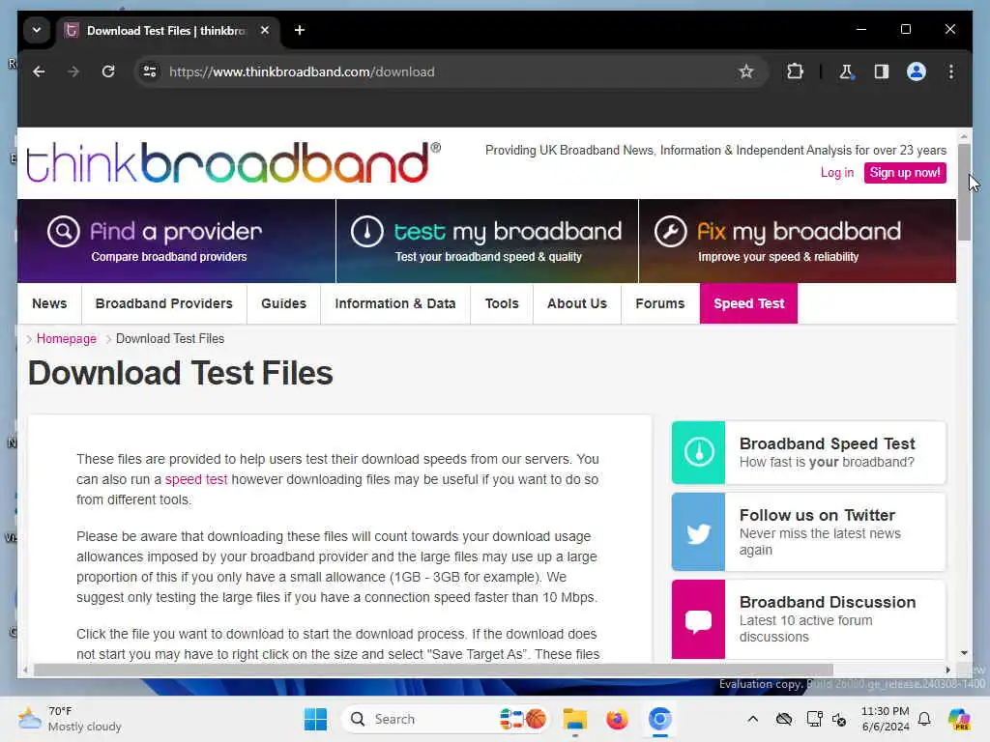
Task: Click the scroll up arrow
Action: [964, 136]
